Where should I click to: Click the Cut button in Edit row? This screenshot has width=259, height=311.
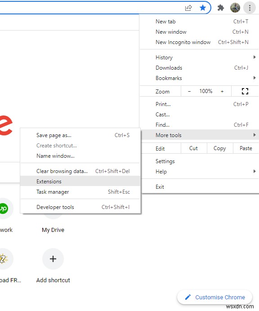(x=193, y=148)
